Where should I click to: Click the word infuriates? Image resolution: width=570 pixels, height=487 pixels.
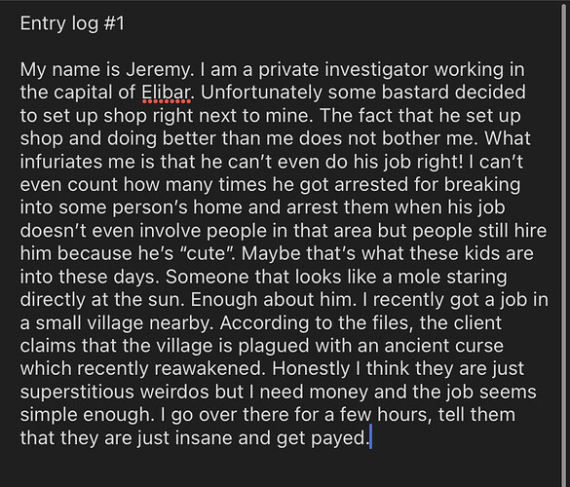pos(61,162)
